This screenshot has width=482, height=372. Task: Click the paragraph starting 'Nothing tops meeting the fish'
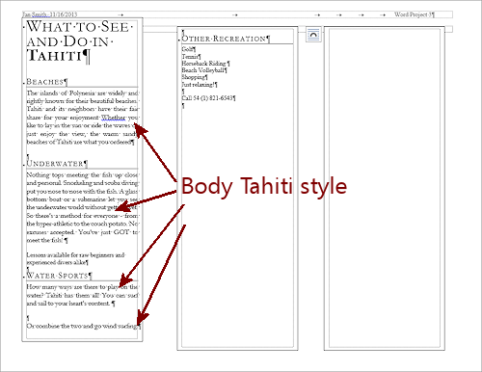click(82, 207)
